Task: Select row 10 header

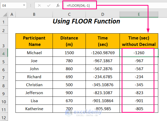Action: 4,101
